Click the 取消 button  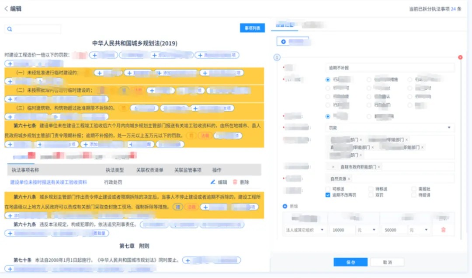pos(387,262)
